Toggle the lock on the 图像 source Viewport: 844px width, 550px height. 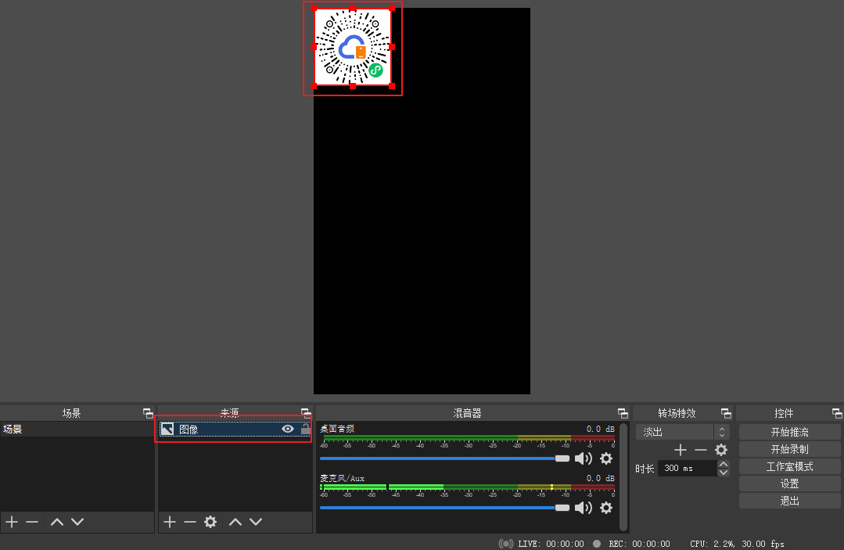click(305, 429)
